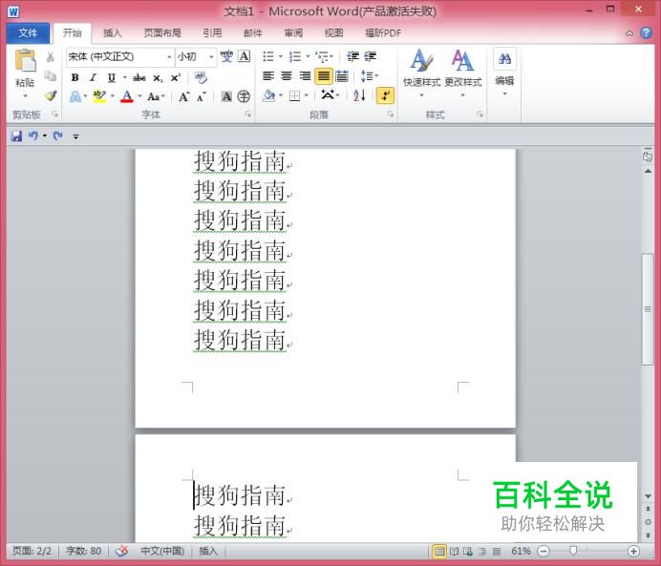Viewport: 661px width, 566px height.
Task: Toggle Underline formatting
Action: [112, 77]
